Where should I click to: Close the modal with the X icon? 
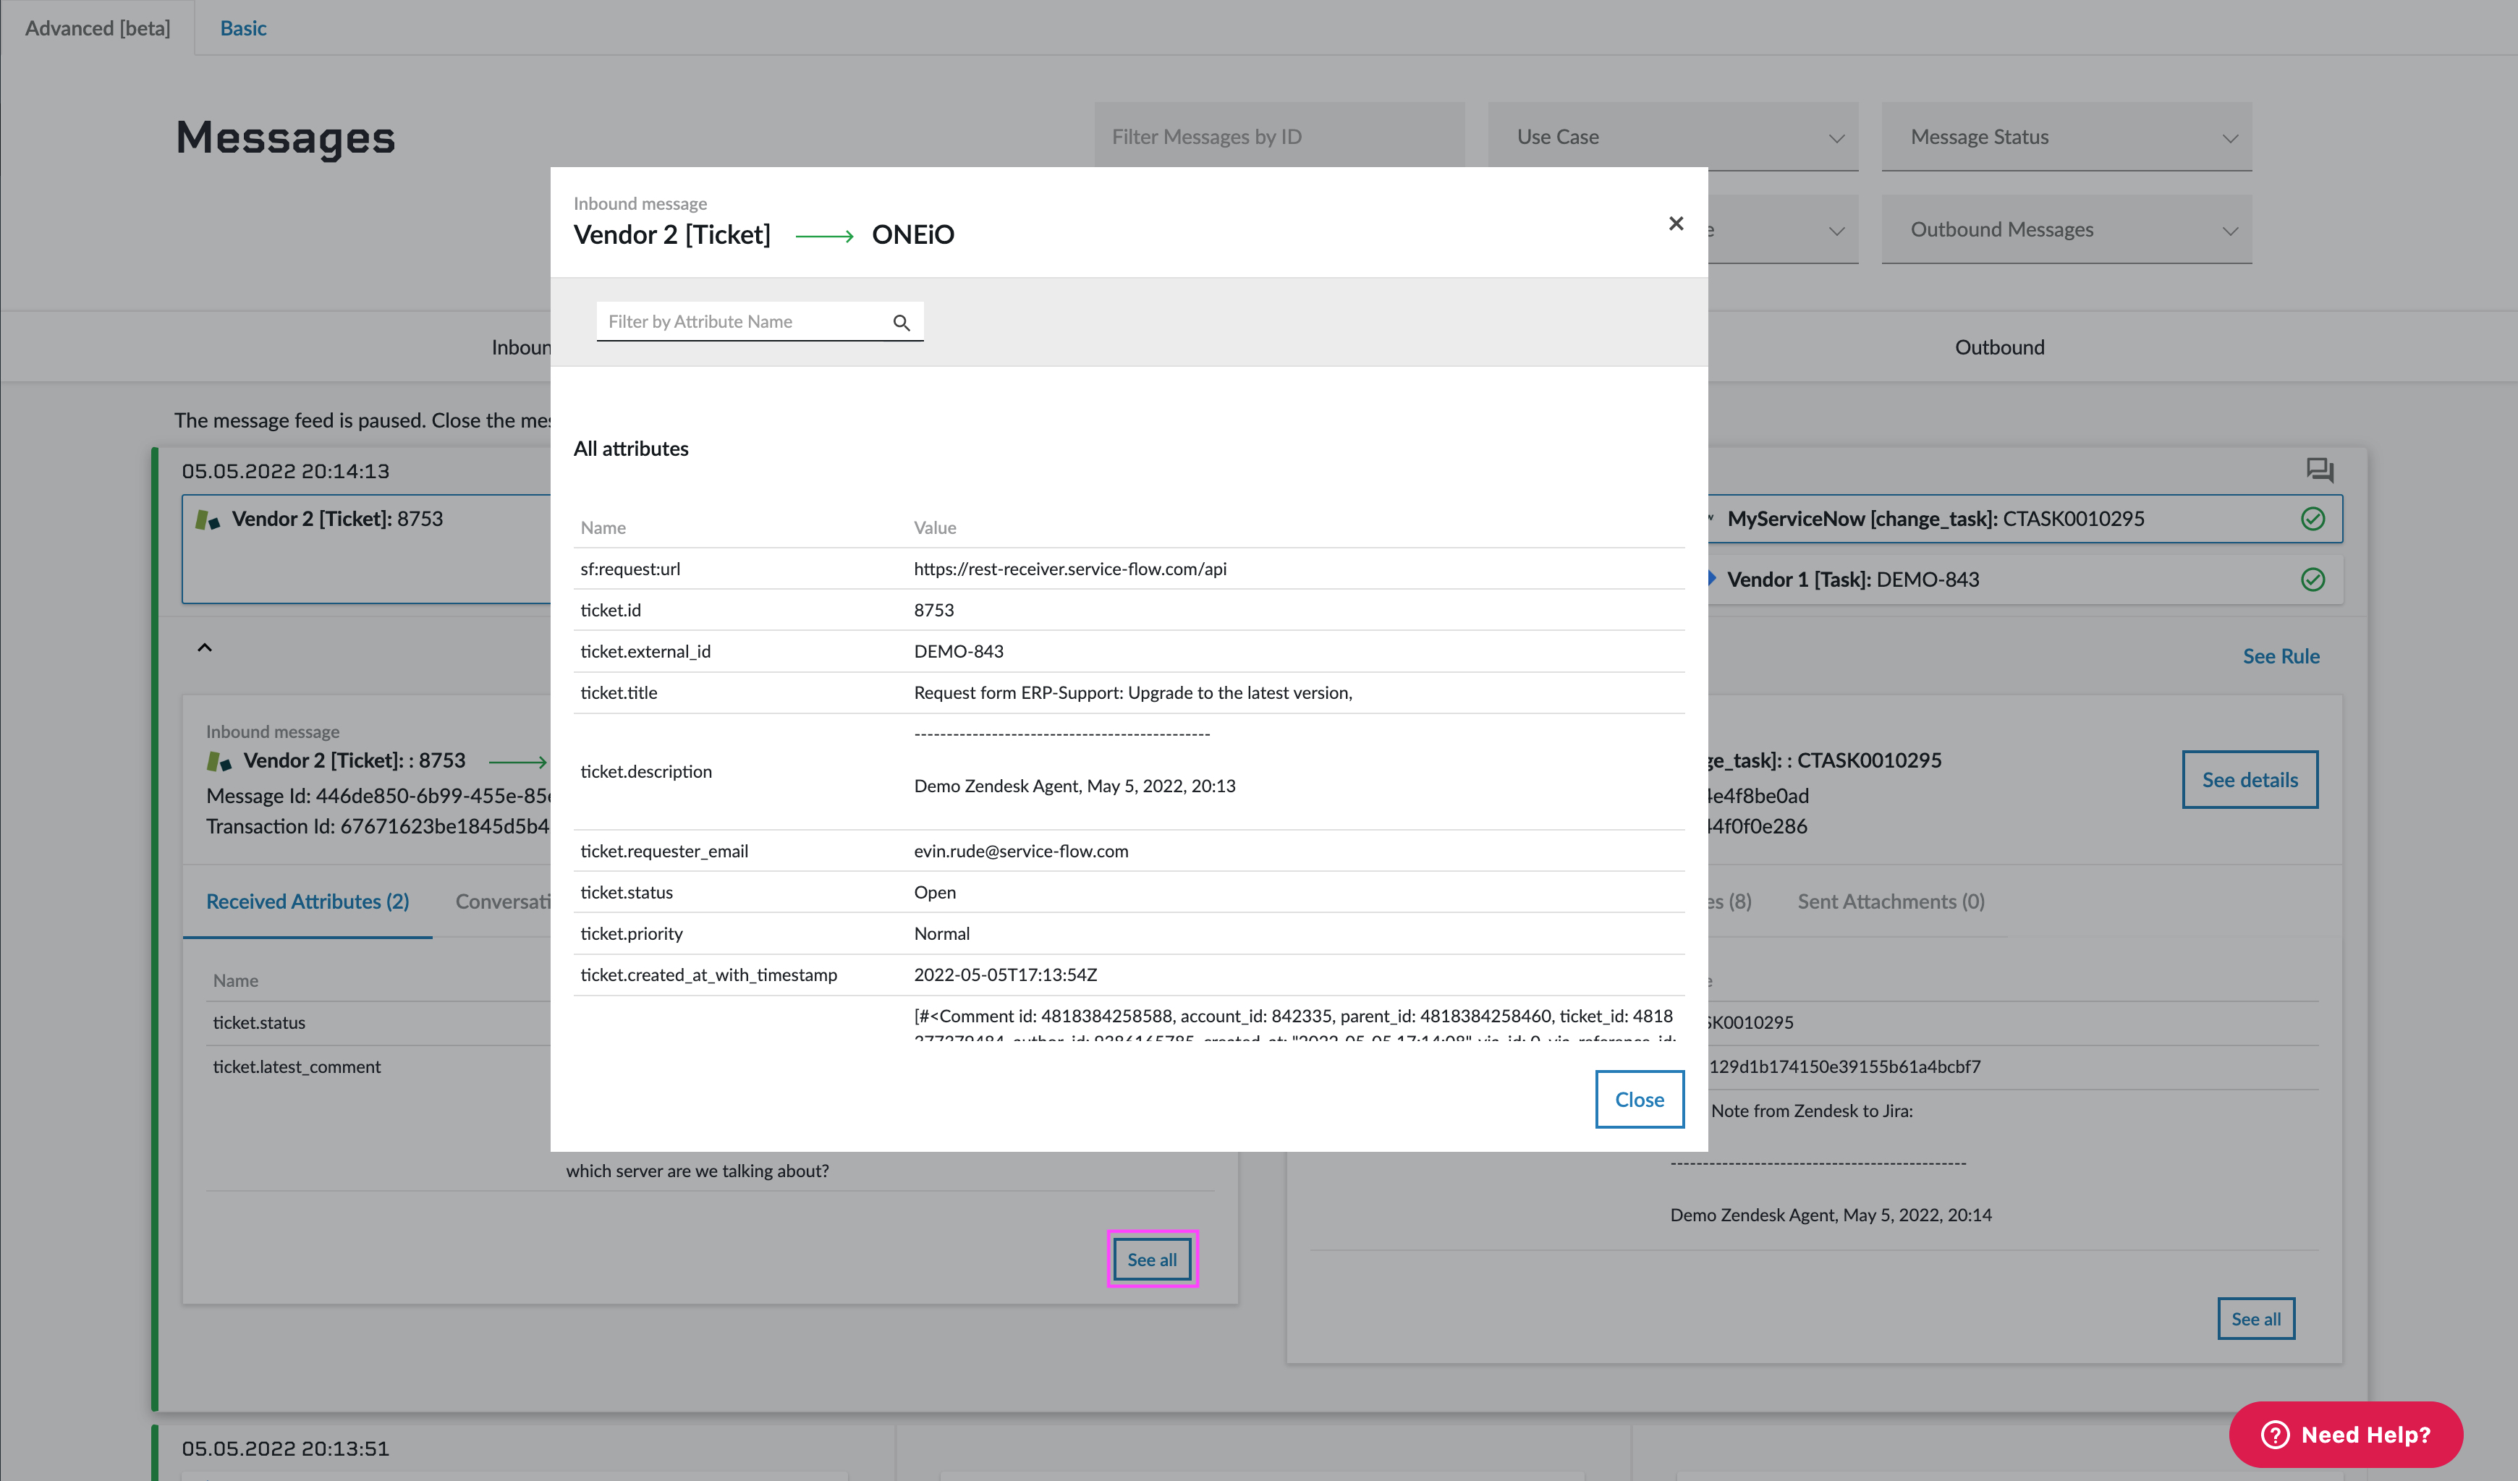pyautogui.click(x=1676, y=223)
